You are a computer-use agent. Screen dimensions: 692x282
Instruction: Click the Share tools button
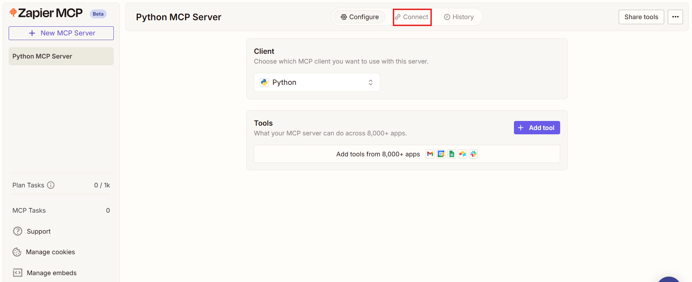point(641,17)
